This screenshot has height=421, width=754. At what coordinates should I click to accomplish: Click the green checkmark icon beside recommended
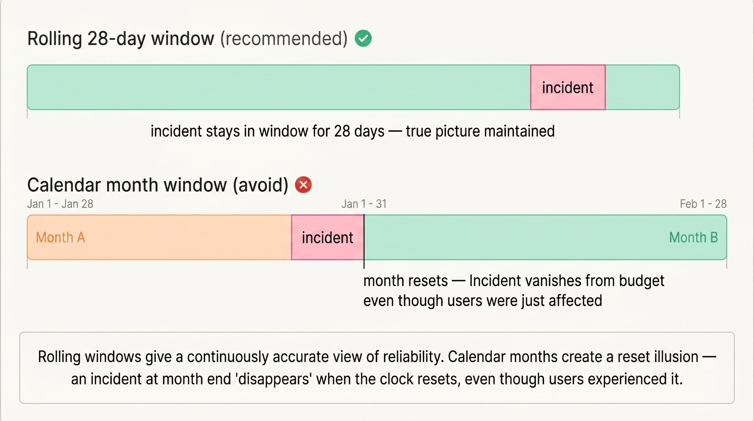pos(363,38)
